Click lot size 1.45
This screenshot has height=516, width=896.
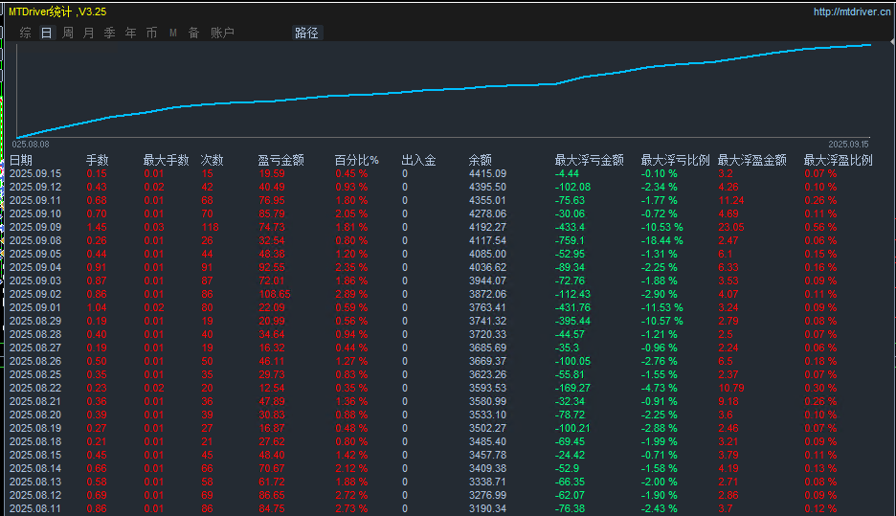pos(97,227)
